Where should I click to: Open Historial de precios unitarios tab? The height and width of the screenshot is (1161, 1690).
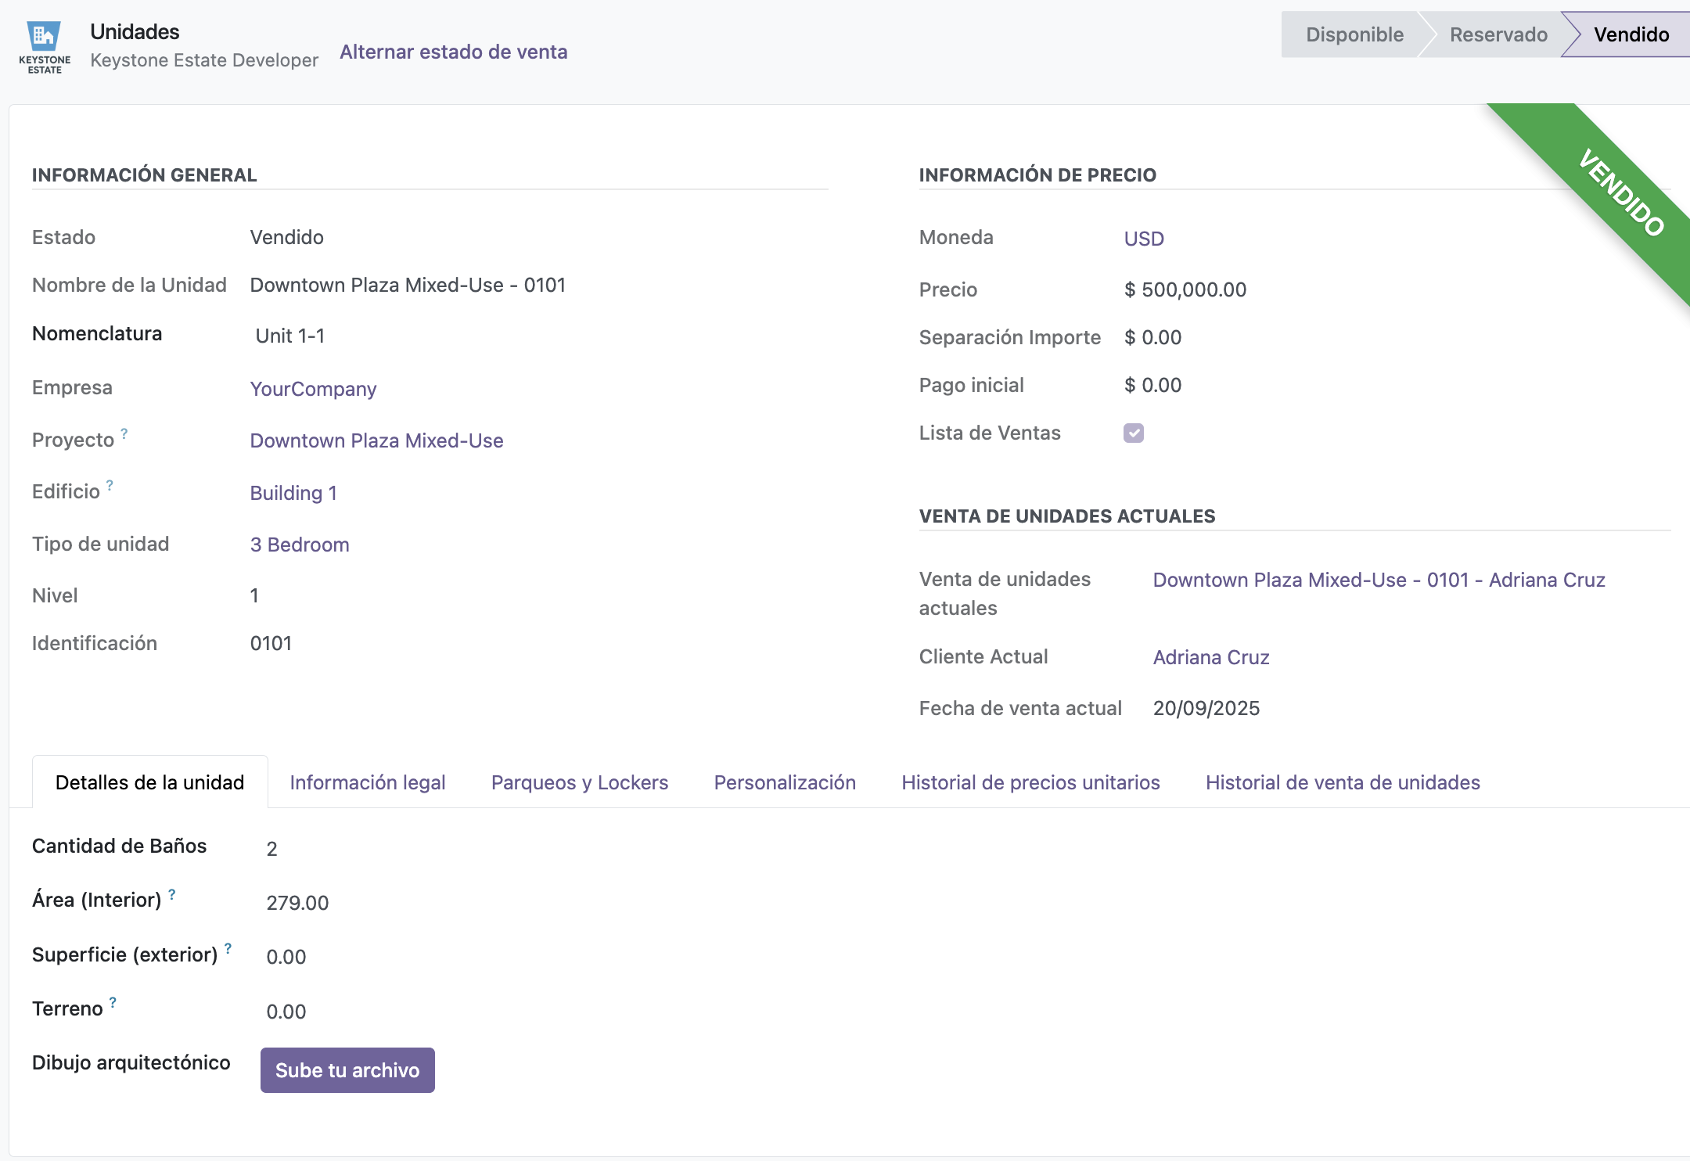[x=1030, y=782]
